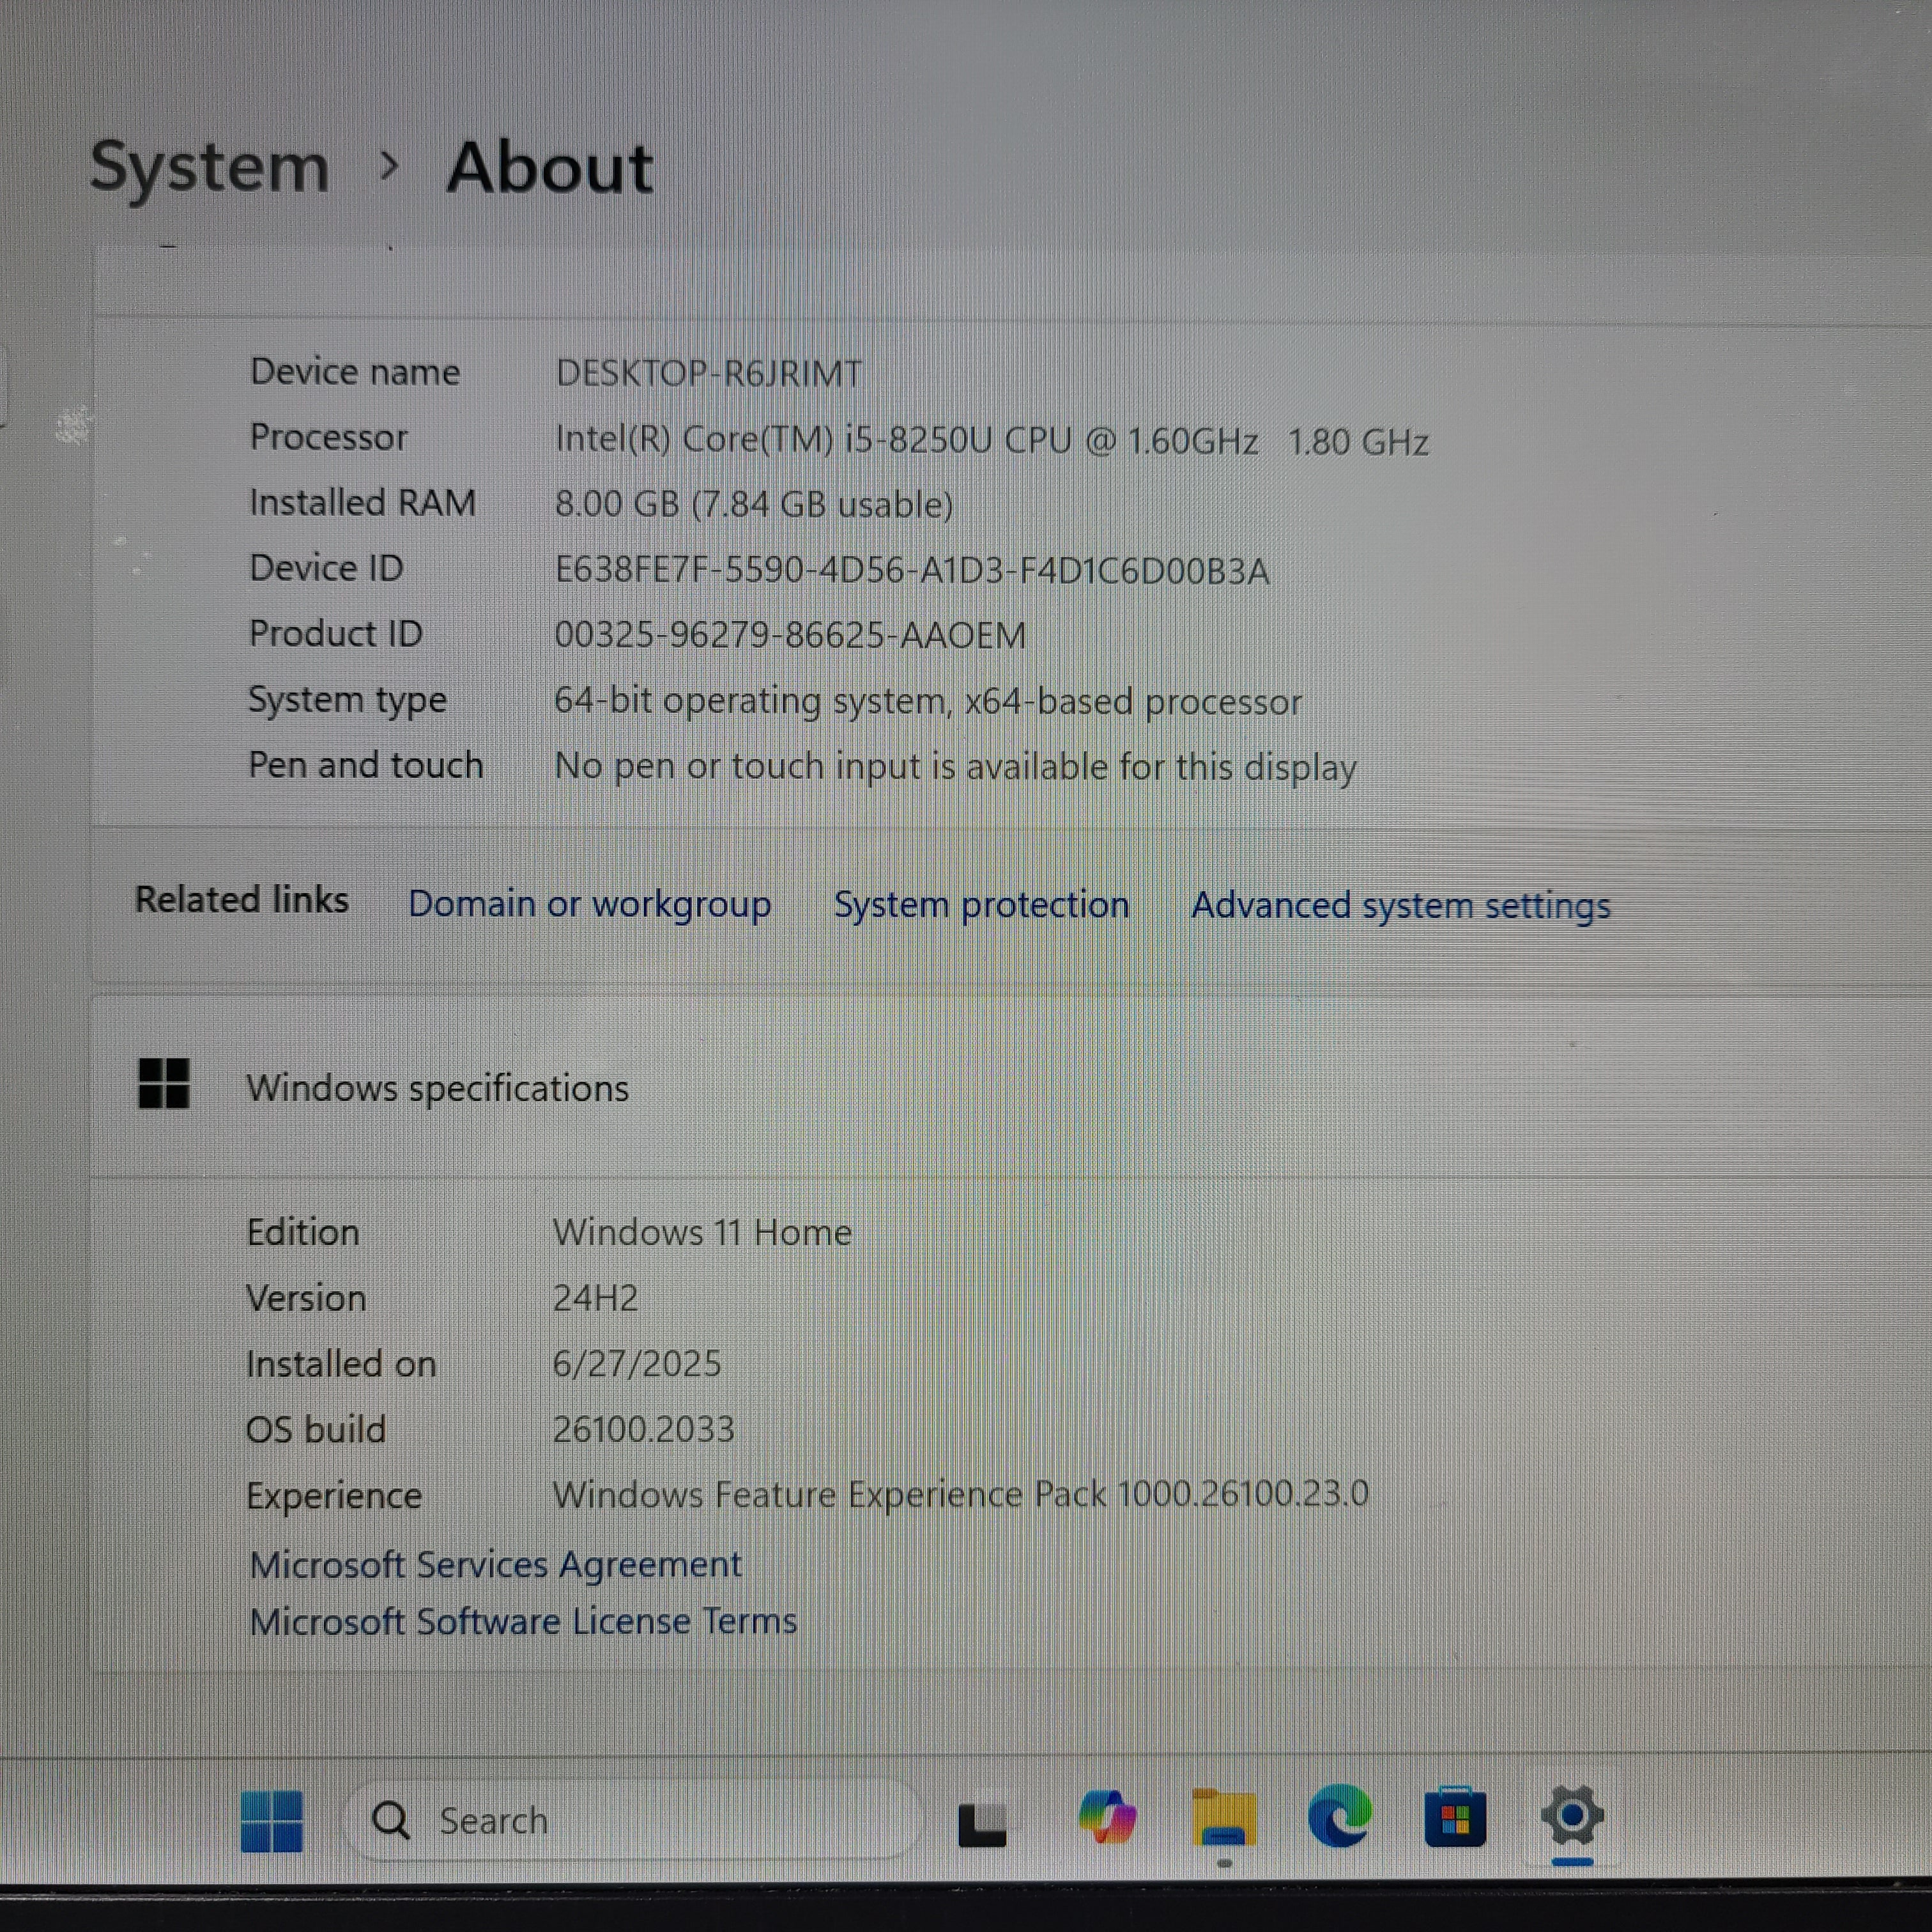Open Microsoft Software License Terms
1932x1932 pixels.
click(x=524, y=1621)
